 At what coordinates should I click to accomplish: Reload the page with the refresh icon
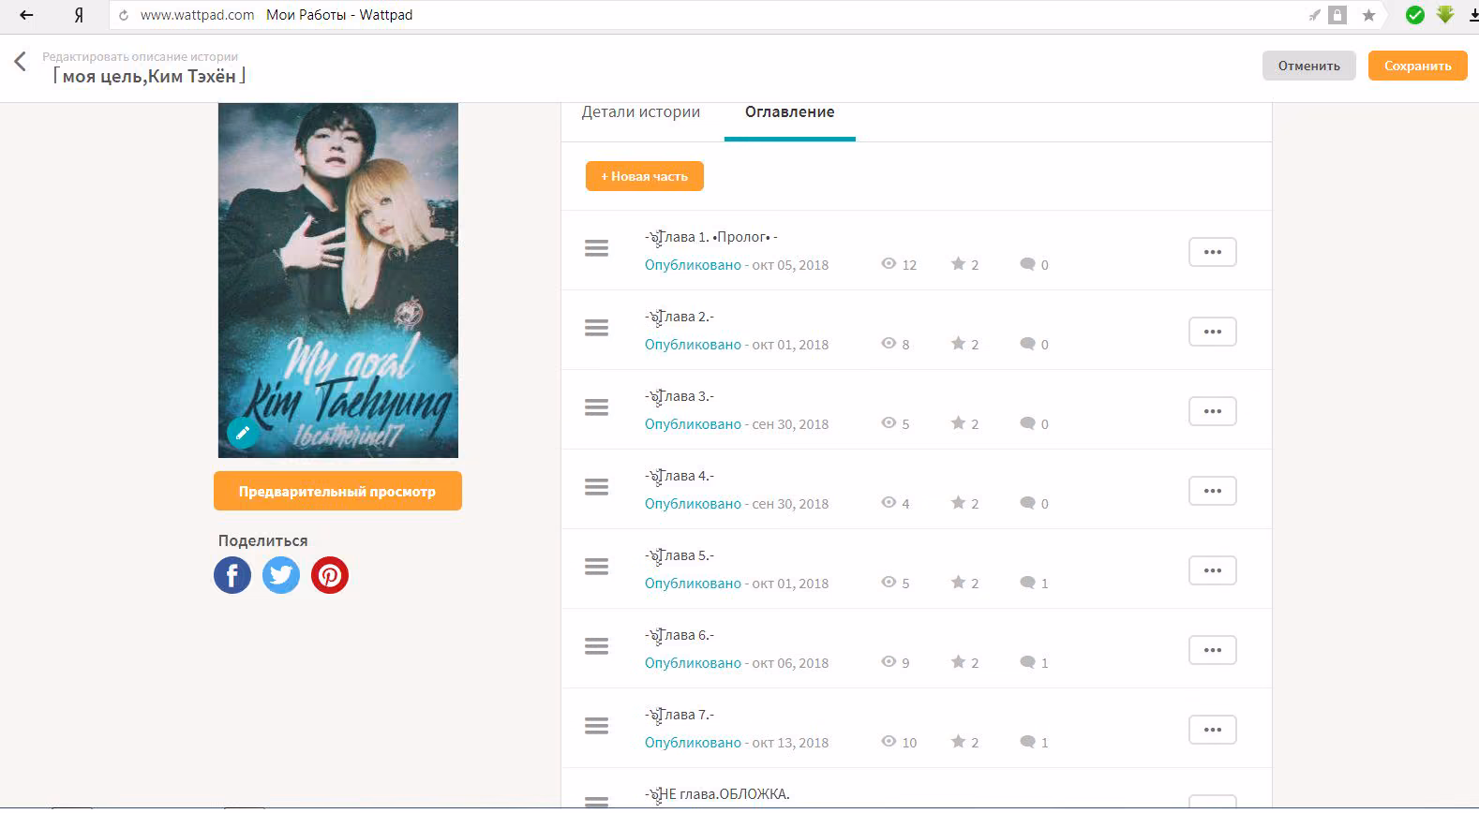[124, 16]
